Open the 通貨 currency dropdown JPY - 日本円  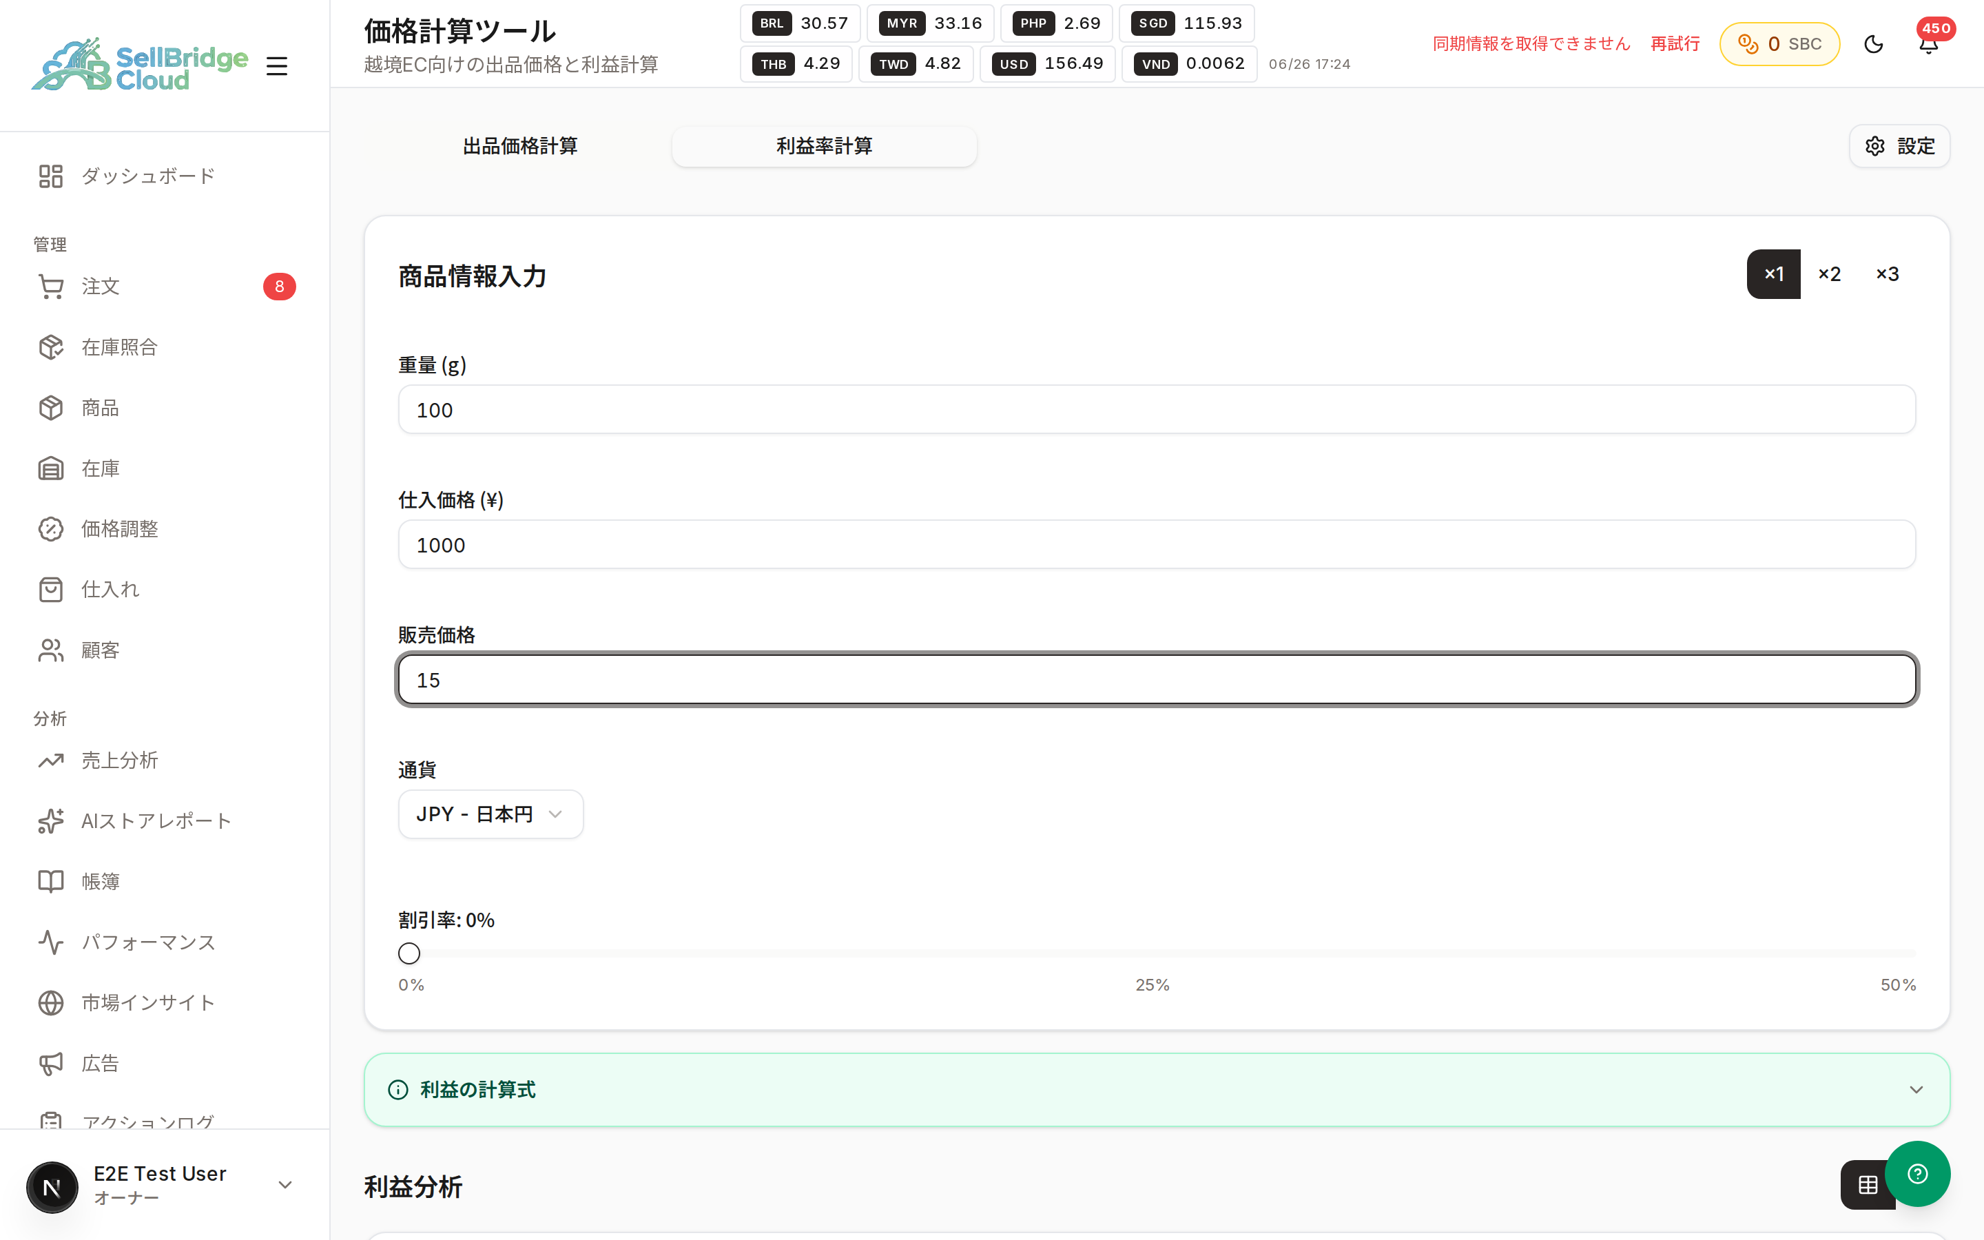[x=490, y=814]
